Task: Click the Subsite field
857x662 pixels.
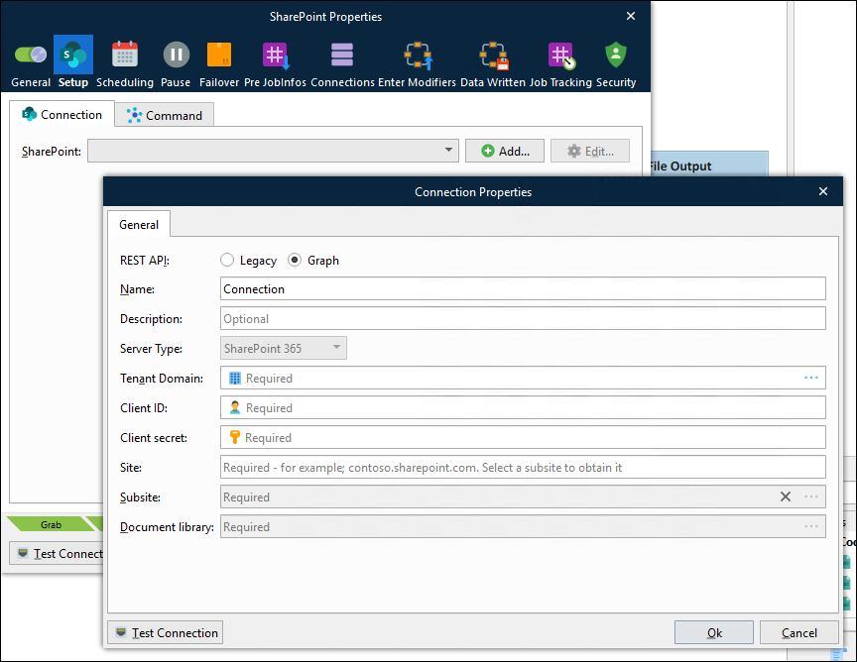Action: point(523,497)
